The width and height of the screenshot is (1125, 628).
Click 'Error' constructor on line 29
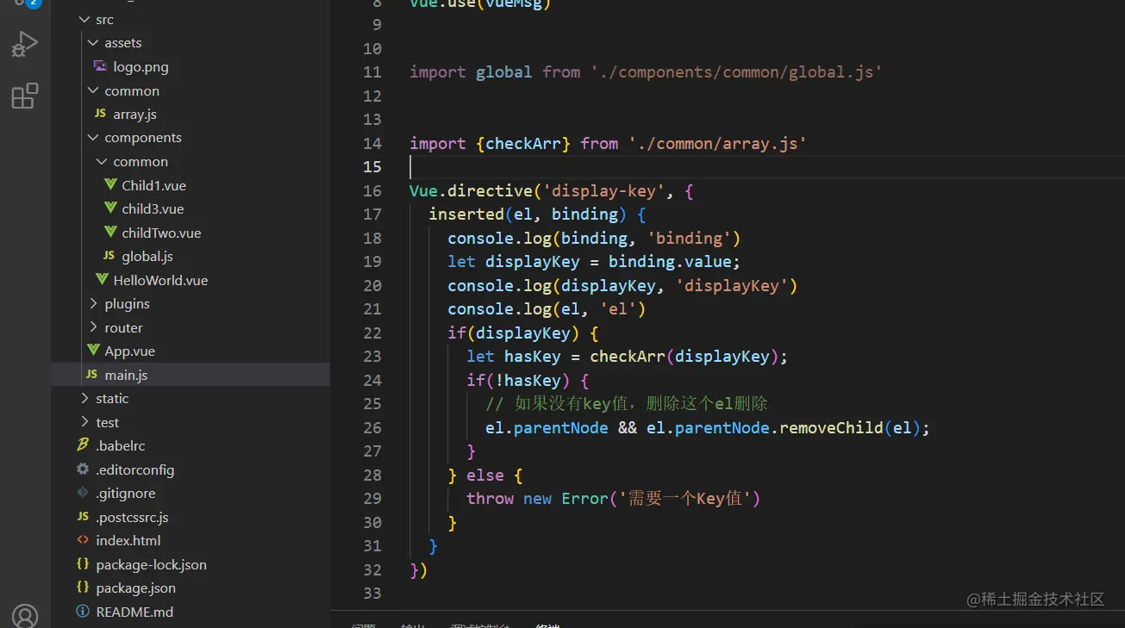point(585,499)
